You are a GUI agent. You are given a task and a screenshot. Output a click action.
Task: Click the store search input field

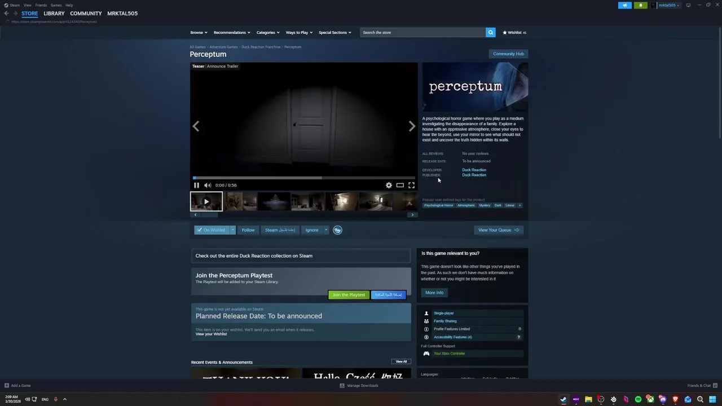tap(423, 32)
